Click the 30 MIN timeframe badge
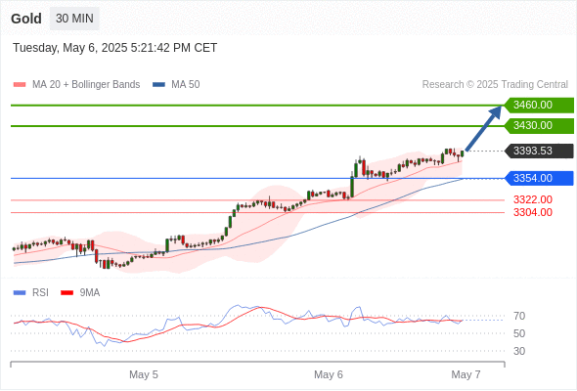The height and width of the screenshot is (391, 577). pos(74,19)
